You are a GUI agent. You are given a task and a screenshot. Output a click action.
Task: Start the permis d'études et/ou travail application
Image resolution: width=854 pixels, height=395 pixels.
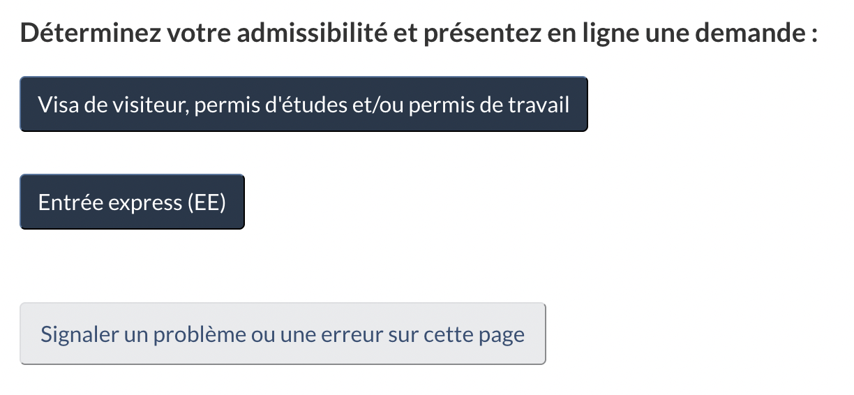(304, 104)
